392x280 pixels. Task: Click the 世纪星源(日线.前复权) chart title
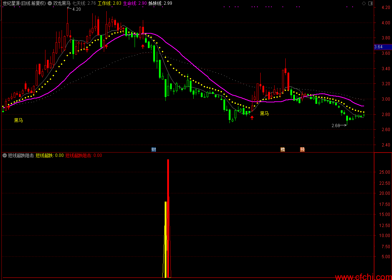tap(24, 4)
